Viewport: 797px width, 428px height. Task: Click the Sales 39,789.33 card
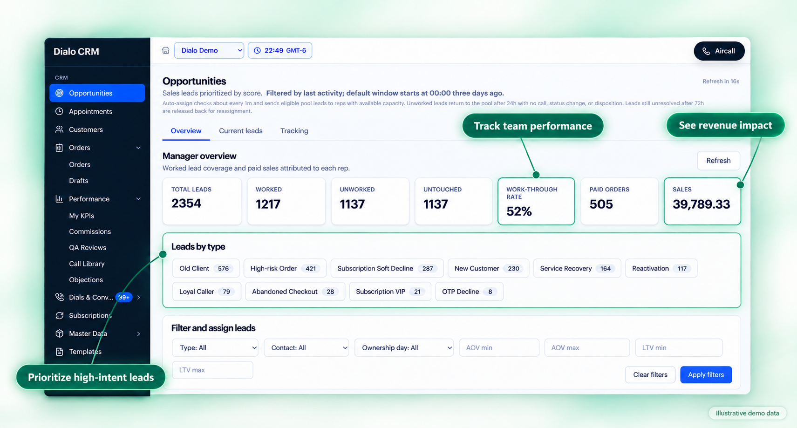[x=702, y=201]
